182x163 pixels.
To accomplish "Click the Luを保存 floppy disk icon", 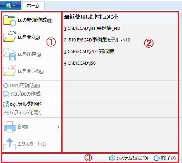I will 10,54.
